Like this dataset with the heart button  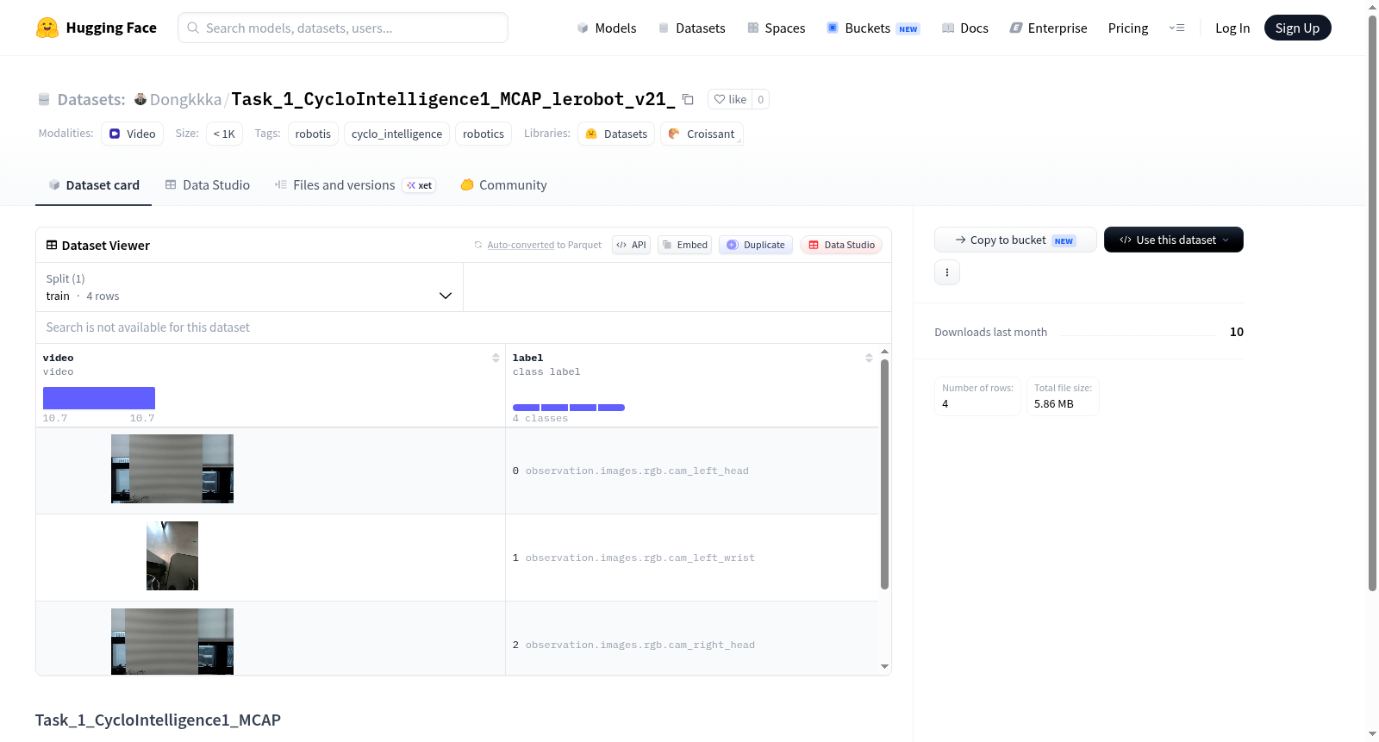[x=730, y=99]
